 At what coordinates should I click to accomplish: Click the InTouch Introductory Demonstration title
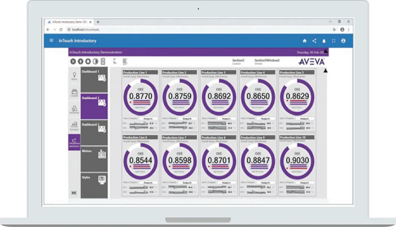pyautogui.click(x=96, y=52)
